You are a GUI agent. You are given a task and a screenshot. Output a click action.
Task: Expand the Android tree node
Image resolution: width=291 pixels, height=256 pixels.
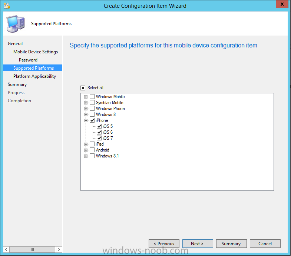[x=86, y=150]
